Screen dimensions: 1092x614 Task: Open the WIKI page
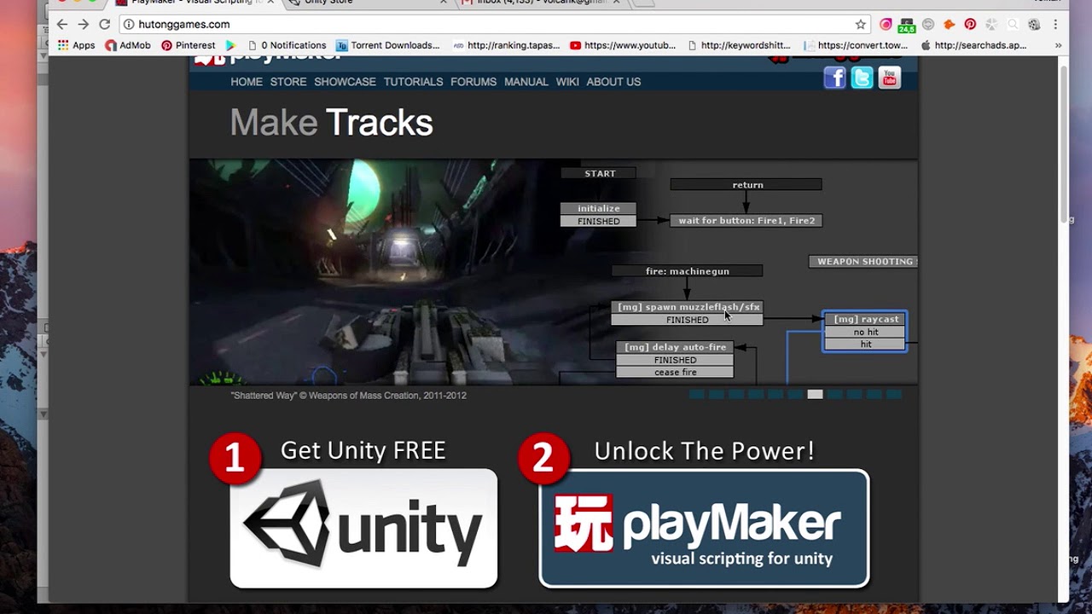[x=567, y=82]
